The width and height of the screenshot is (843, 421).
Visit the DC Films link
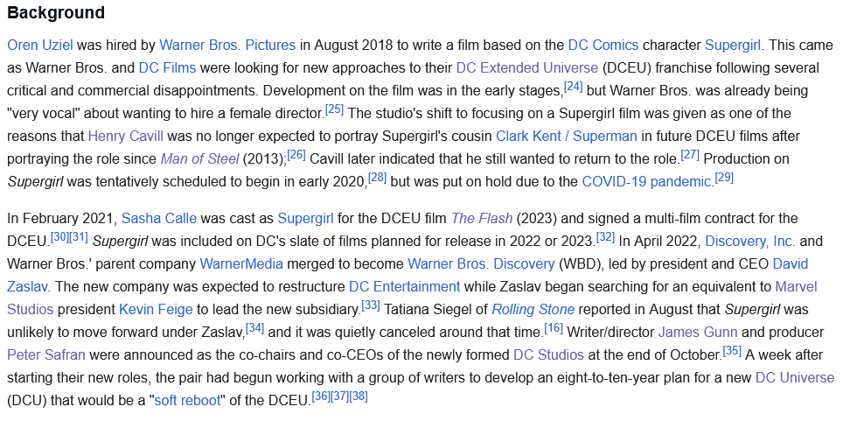[x=167, y=68]
